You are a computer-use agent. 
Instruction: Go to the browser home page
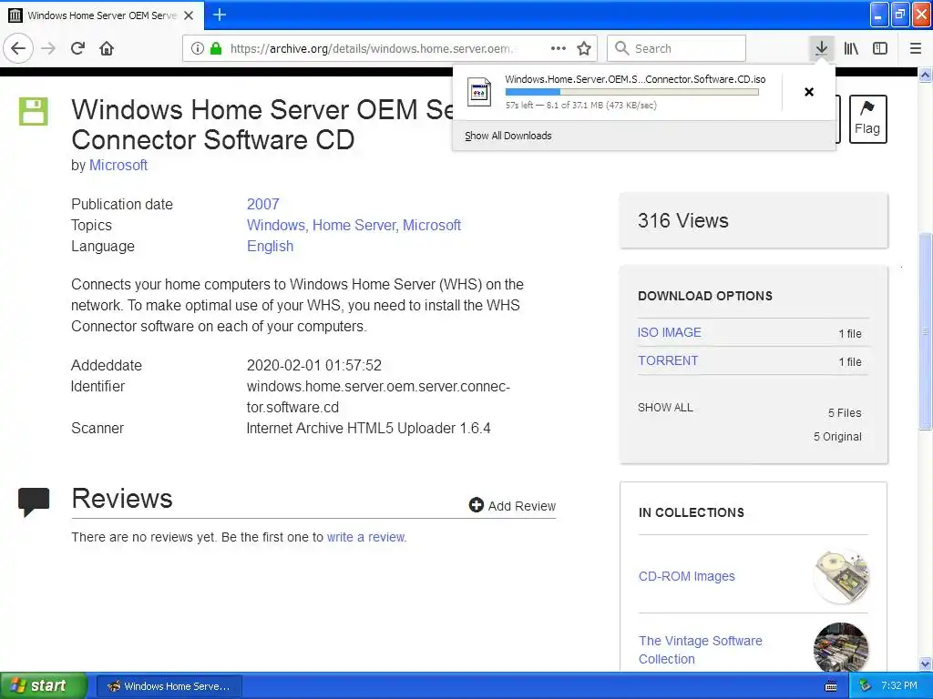click(107, 48)
